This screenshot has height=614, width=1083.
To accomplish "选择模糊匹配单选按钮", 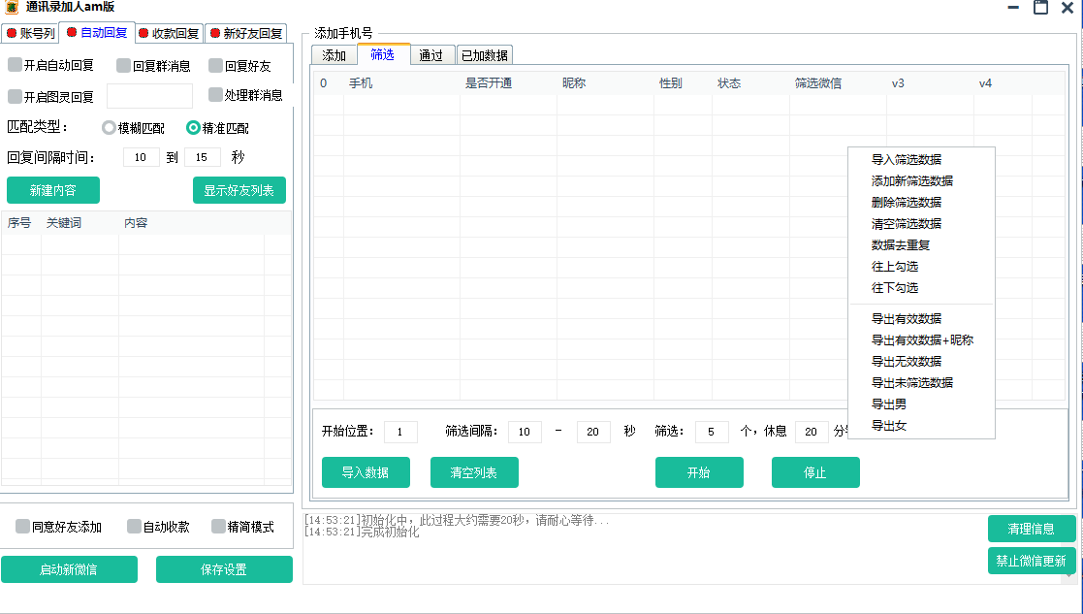I will (x=107, y=127).
